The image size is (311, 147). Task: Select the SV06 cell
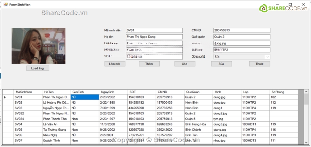point(28,135)
